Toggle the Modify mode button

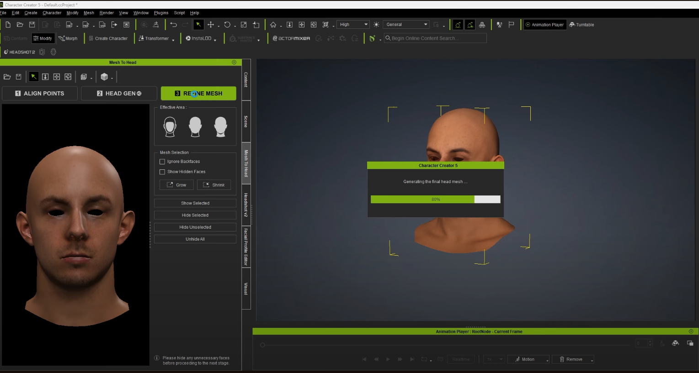43,38
